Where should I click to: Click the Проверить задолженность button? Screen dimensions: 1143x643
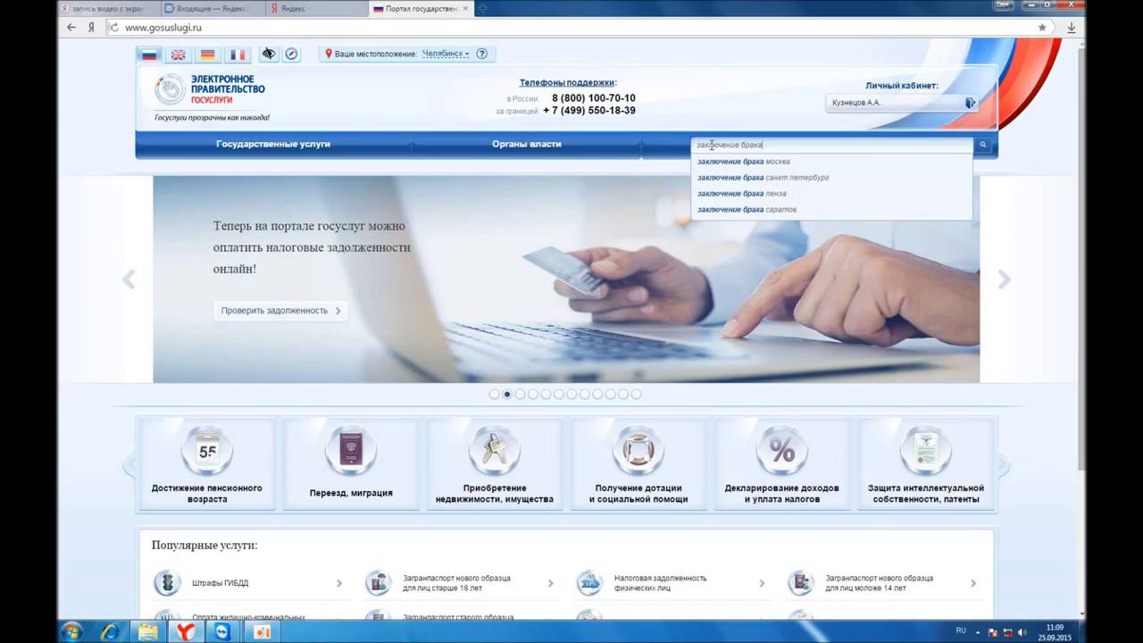coord(279,311)
